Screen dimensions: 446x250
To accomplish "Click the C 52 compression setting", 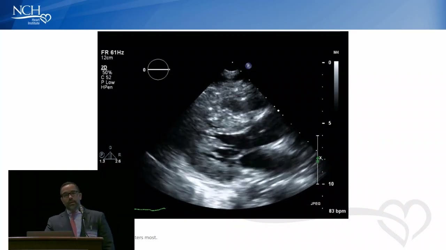I will tap(106, 77).
